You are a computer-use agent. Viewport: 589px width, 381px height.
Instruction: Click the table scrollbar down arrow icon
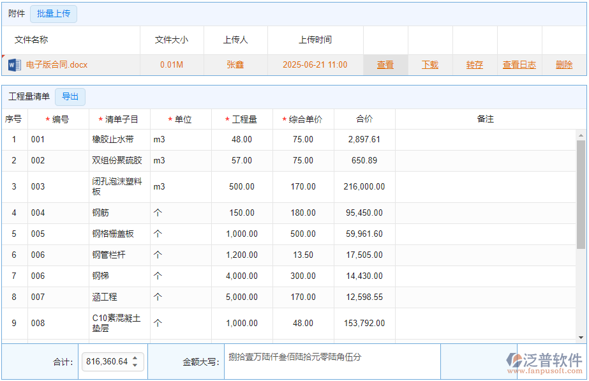click(581, 337)
